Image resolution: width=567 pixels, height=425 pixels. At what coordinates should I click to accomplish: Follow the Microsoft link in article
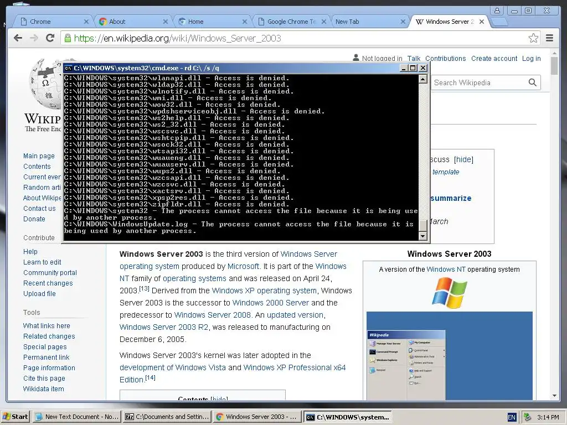[244, 266]
